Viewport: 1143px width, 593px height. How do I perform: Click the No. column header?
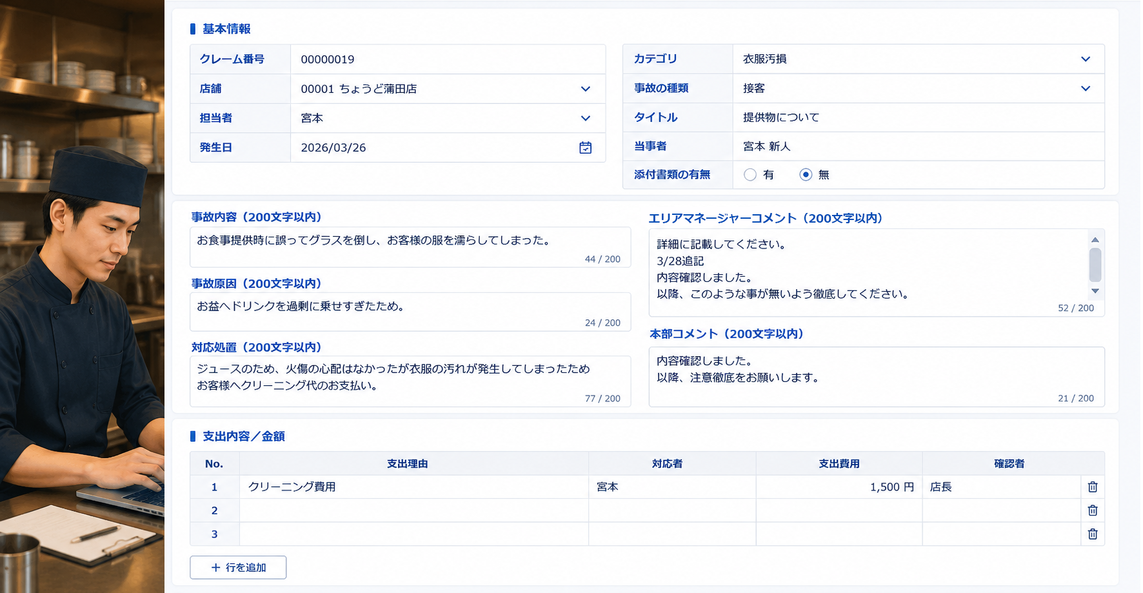point(214,464)
